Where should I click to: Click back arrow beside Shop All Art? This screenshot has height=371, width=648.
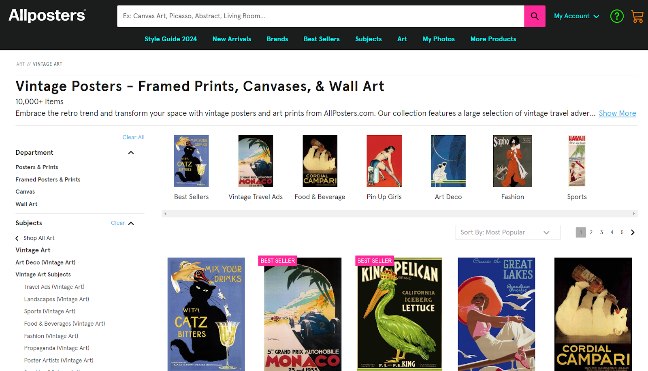click(x=17, y=238)
